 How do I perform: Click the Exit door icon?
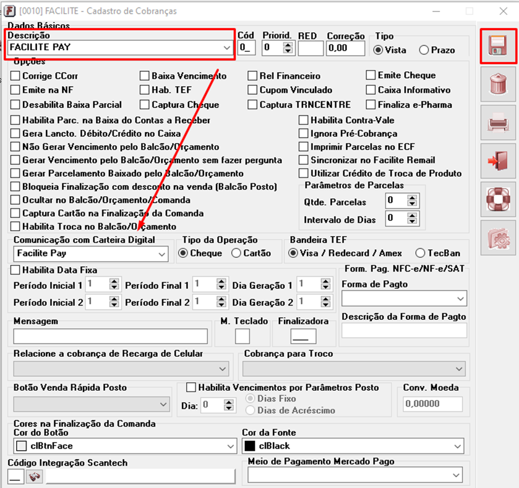(x=498, y=161)
